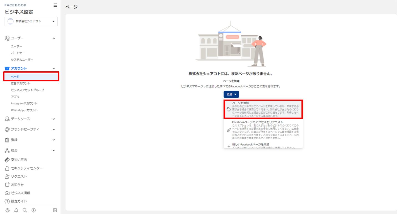Click the アカウント folder icon

click(7, 69)
